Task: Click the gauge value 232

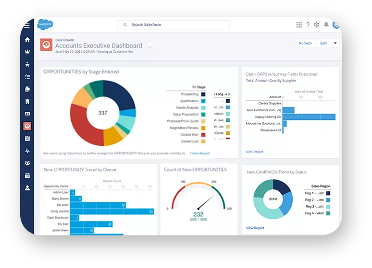Action: (x=198, y=214)
